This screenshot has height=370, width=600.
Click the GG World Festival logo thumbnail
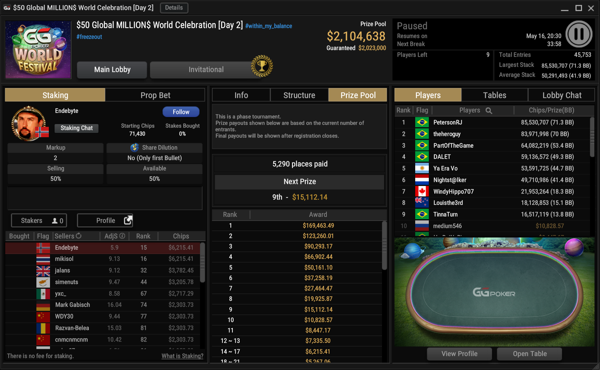pyautogui.click(x=38, y=50)
